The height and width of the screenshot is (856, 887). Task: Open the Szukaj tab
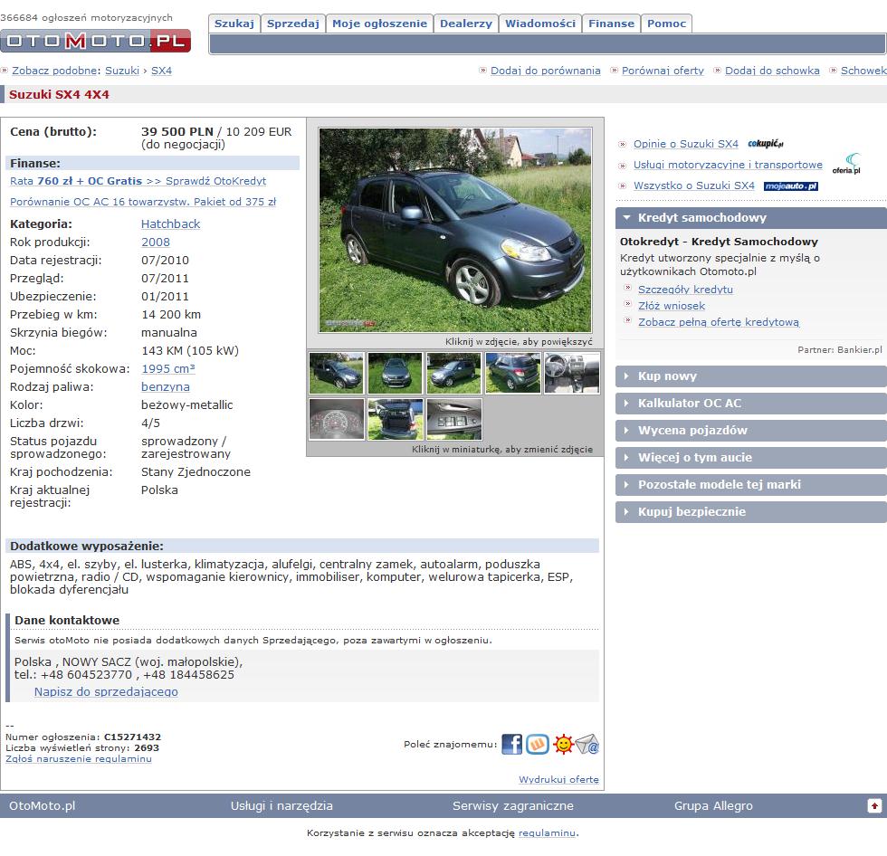(x=234, y=24)
